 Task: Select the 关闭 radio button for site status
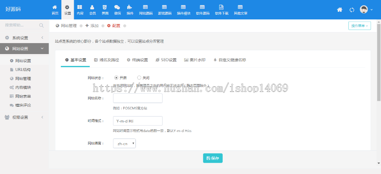coord(139,78)
